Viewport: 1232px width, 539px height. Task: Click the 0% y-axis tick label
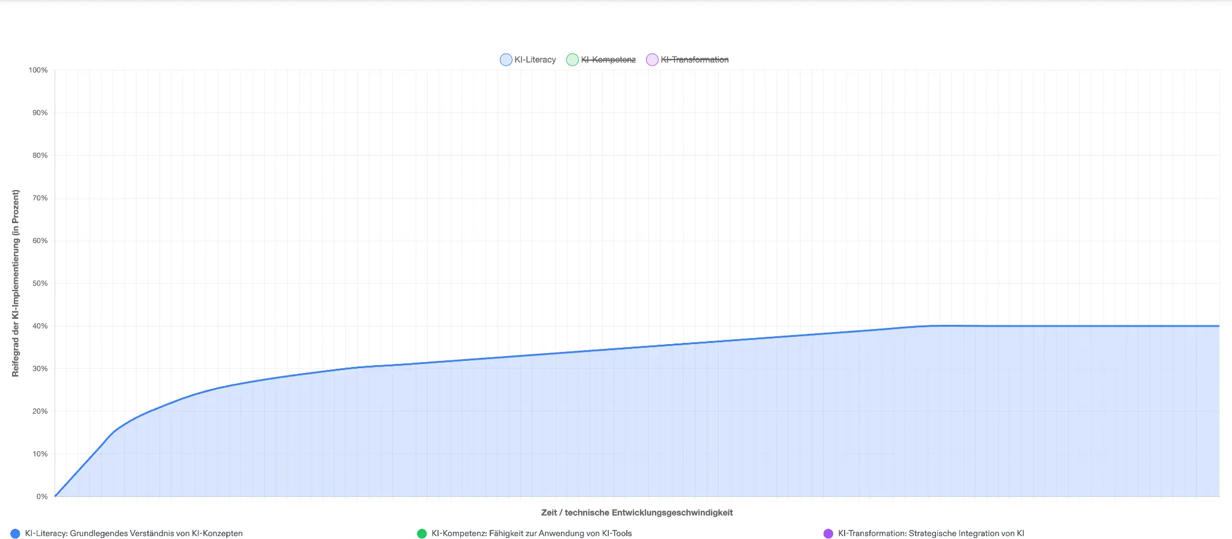coord(42,497)
